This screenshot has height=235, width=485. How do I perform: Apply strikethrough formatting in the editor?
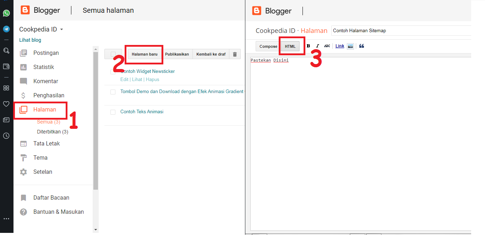327,46
